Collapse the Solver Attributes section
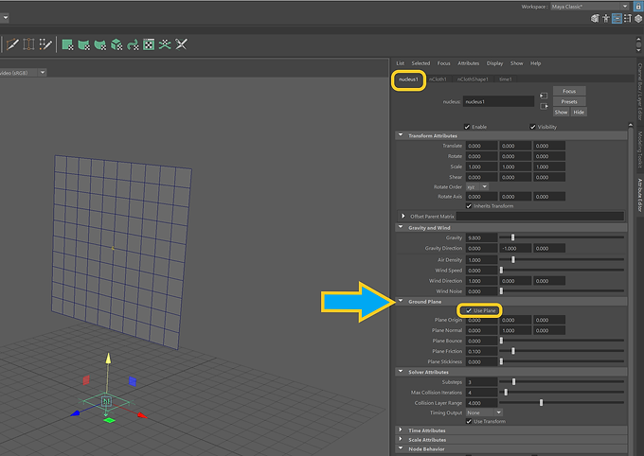644x456 pixels. (401, 372)
